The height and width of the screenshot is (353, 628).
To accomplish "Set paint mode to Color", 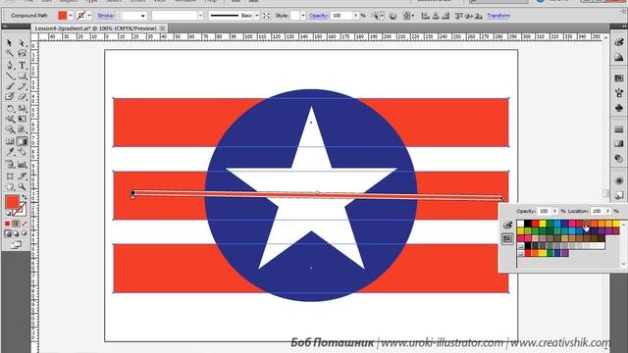I will (7, 224).
